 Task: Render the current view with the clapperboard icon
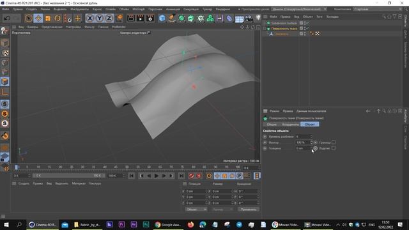point(131,19)
